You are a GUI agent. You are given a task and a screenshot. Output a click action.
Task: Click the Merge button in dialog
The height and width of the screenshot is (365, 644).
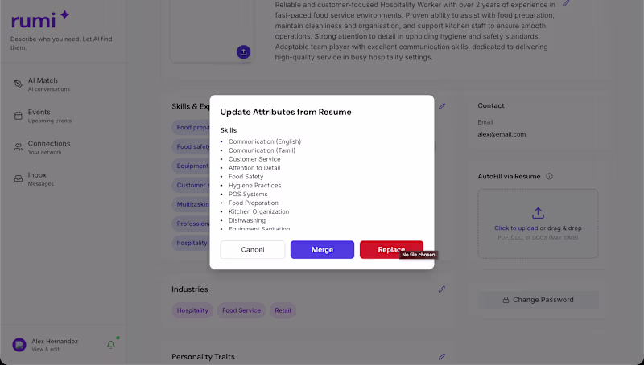(322, 249)
